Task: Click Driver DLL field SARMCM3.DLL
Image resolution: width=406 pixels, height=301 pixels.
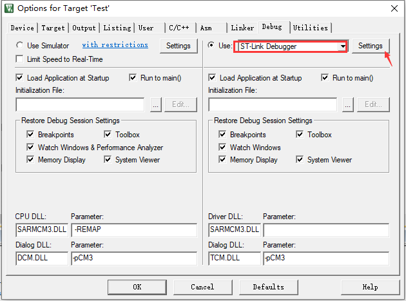Action: [235, 230]
